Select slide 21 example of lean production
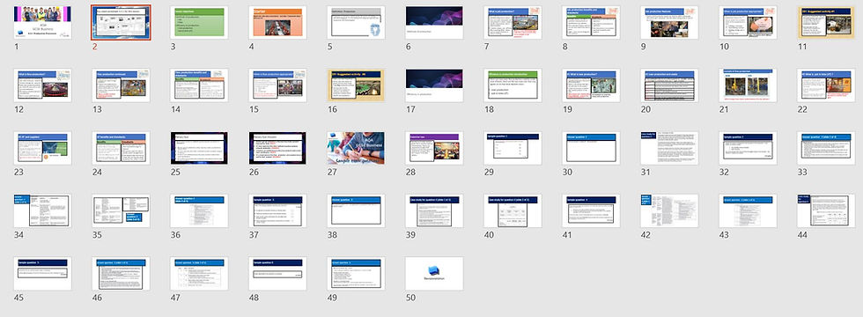This screenshot has width=863, height=317. click(748, 85)
